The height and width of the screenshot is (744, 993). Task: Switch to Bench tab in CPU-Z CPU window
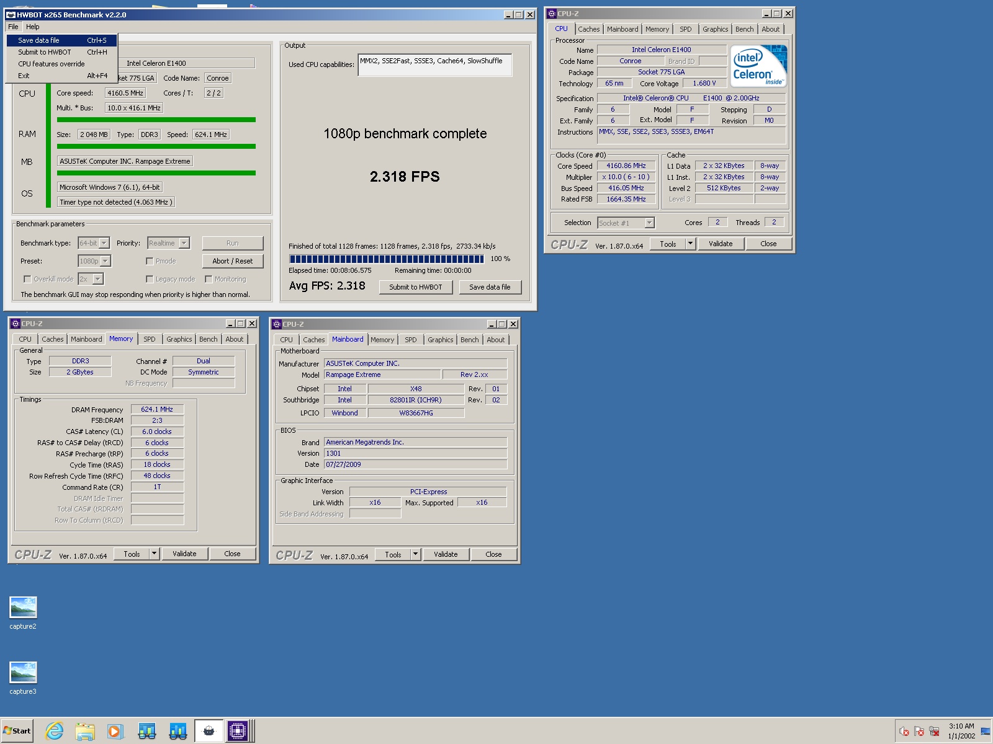point(744,29)
